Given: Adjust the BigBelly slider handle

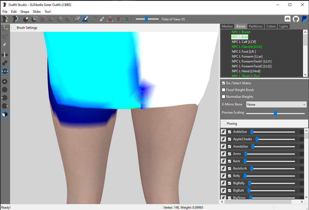Looking at the screenshot, I should pyautogui.click(x=249, y=183).
